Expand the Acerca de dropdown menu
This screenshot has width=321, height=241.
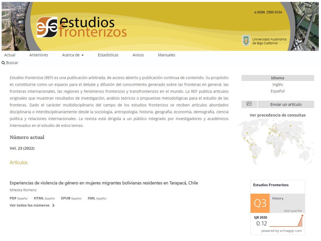[x=73, y=55]
